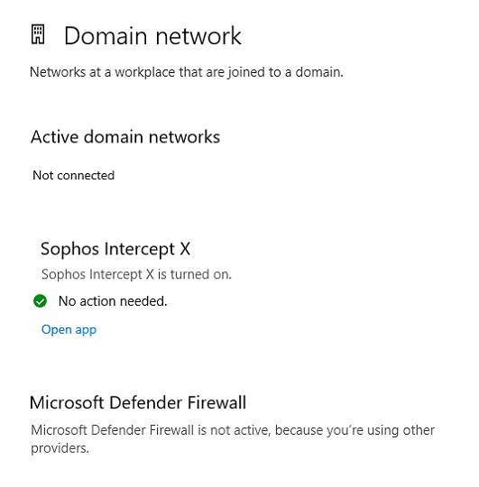Image resolution: width=479 pixels, height=487 pixels.
Task: Select the Domain network page title
Action: tap(152, 36)
